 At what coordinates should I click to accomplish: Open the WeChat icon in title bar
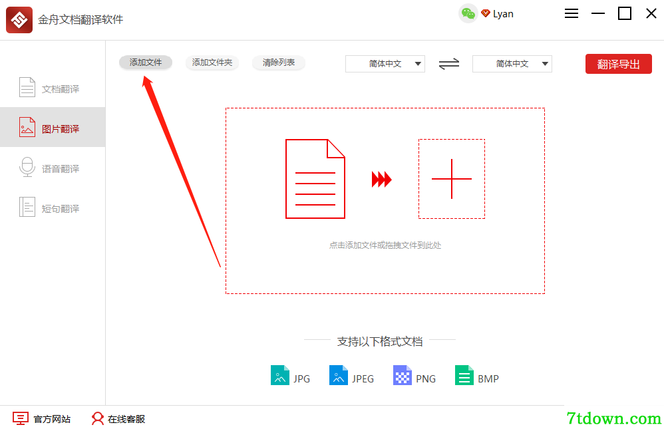click(x=468, y=14)
